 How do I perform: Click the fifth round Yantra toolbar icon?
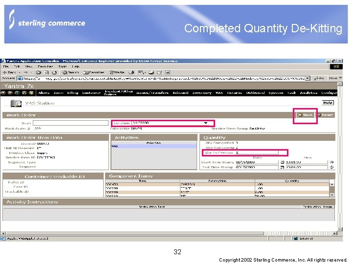[31, 92]
